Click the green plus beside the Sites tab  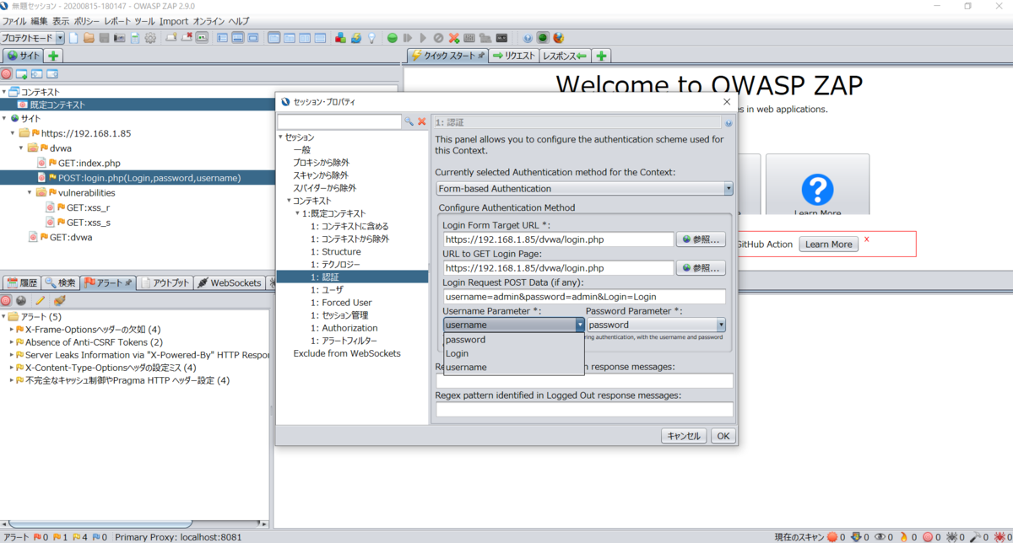click(x=53, y=56)
